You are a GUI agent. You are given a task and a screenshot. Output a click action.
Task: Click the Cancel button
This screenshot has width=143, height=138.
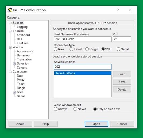(x=122, y=124)
